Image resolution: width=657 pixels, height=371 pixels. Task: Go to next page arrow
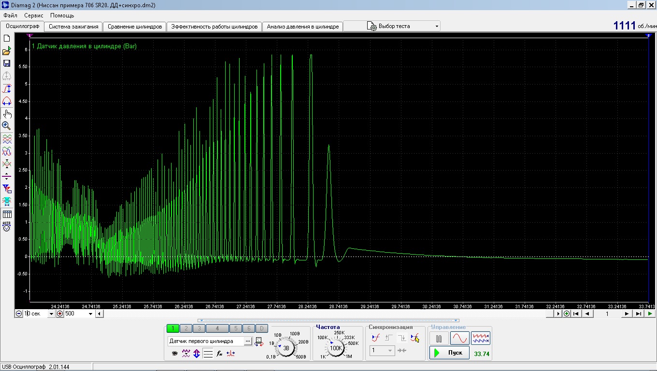pyautogui.click(x=627, y=314)
